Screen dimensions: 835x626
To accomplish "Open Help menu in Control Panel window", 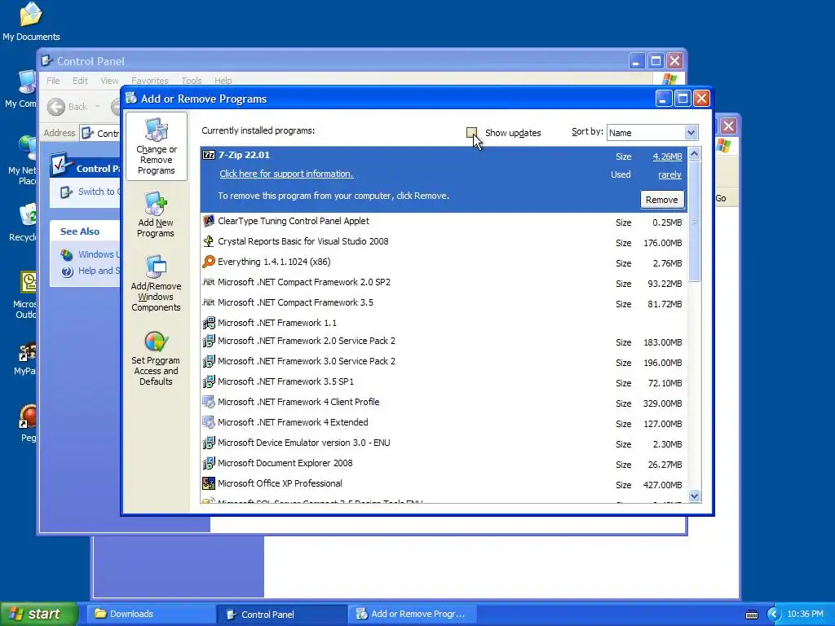I will [223, 81].
